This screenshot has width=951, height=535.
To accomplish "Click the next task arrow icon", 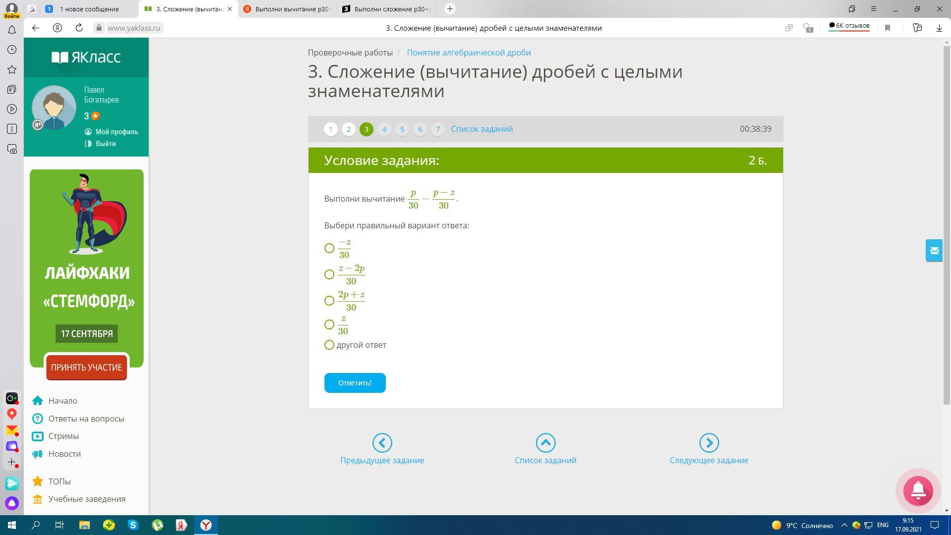I will pos(709,443).
